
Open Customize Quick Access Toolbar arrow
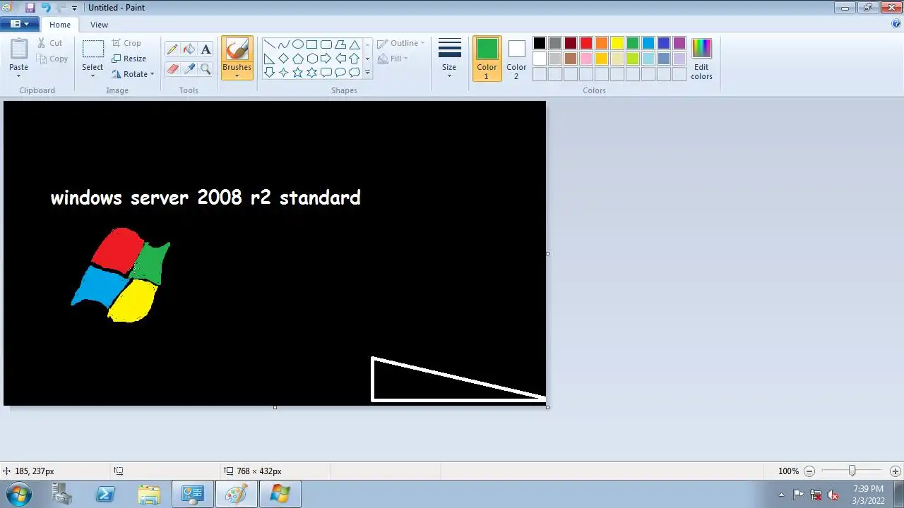point(74,8)
